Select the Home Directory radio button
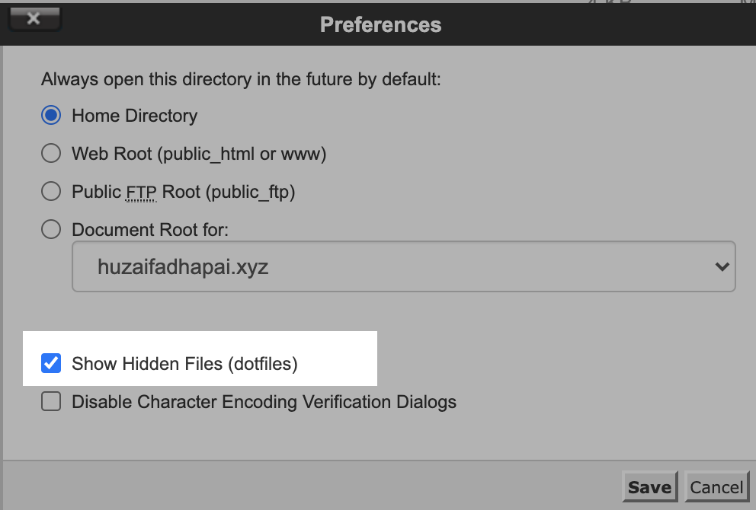Screen dimensions: 756x510 (50, 115)
